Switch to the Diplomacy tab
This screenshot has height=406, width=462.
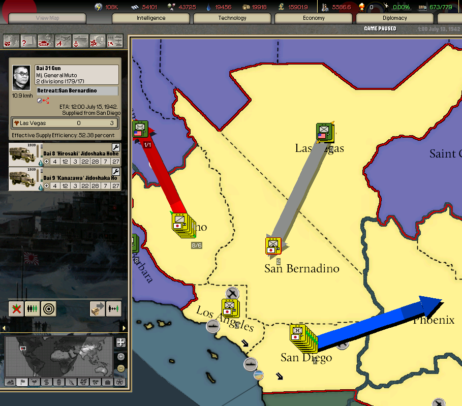[395, 18]
